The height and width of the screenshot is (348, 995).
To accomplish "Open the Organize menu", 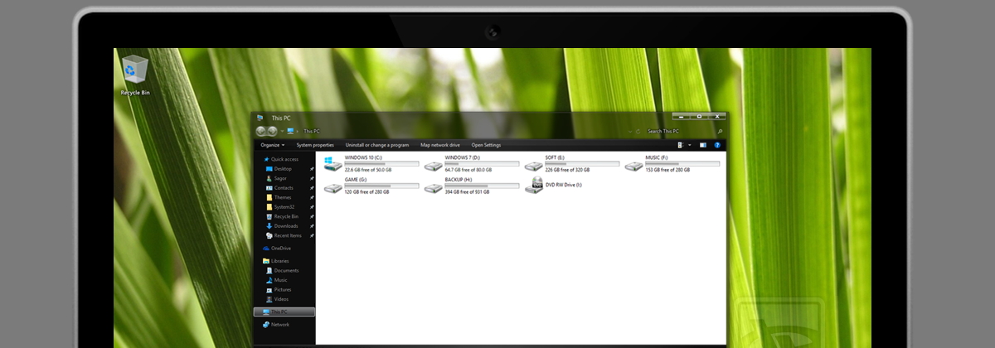I will pos(272,145).
